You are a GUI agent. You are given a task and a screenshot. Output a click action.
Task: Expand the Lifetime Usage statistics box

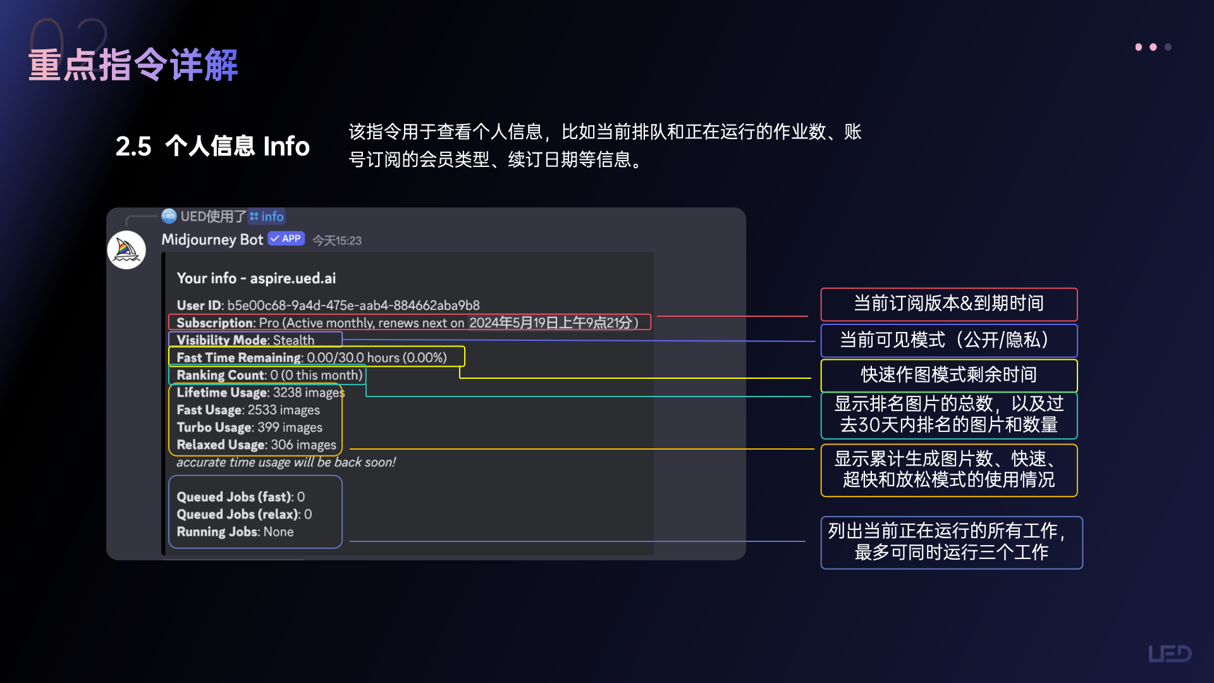255,419
